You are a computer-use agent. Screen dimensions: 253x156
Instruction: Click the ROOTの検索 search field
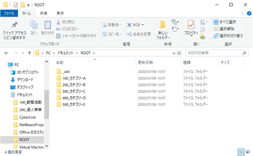(x=217, y=53)
